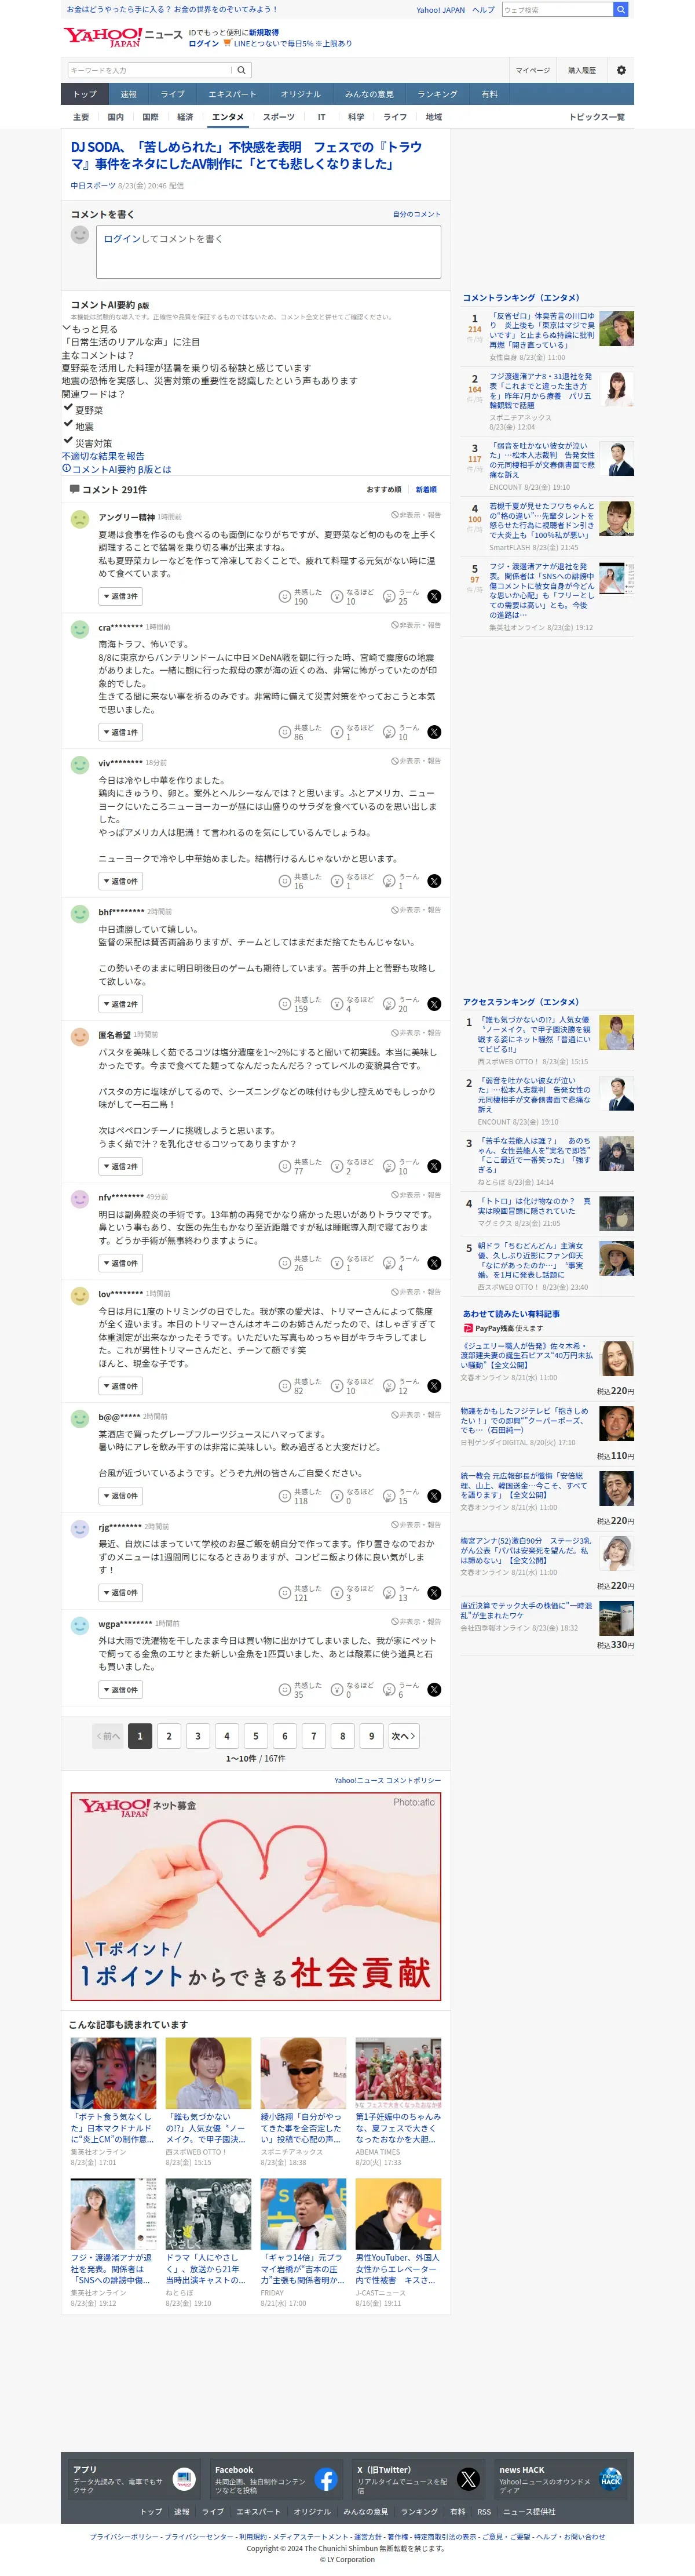Expand 返信2件 under 匿名希望's comment
The height and width of the screenshot is (2576, 695).
(120, 1166)
